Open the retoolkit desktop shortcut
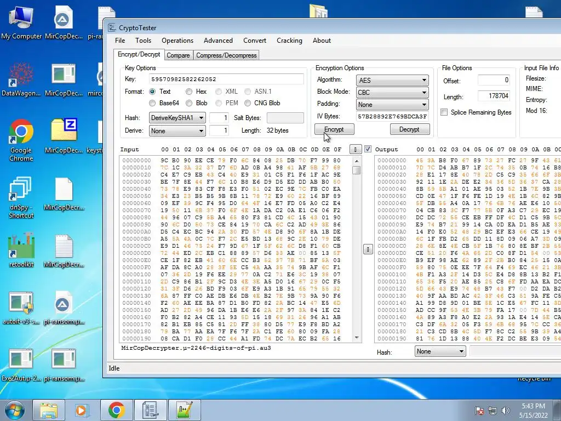Viewport: 561px width, 421px height. click(21, 250)
